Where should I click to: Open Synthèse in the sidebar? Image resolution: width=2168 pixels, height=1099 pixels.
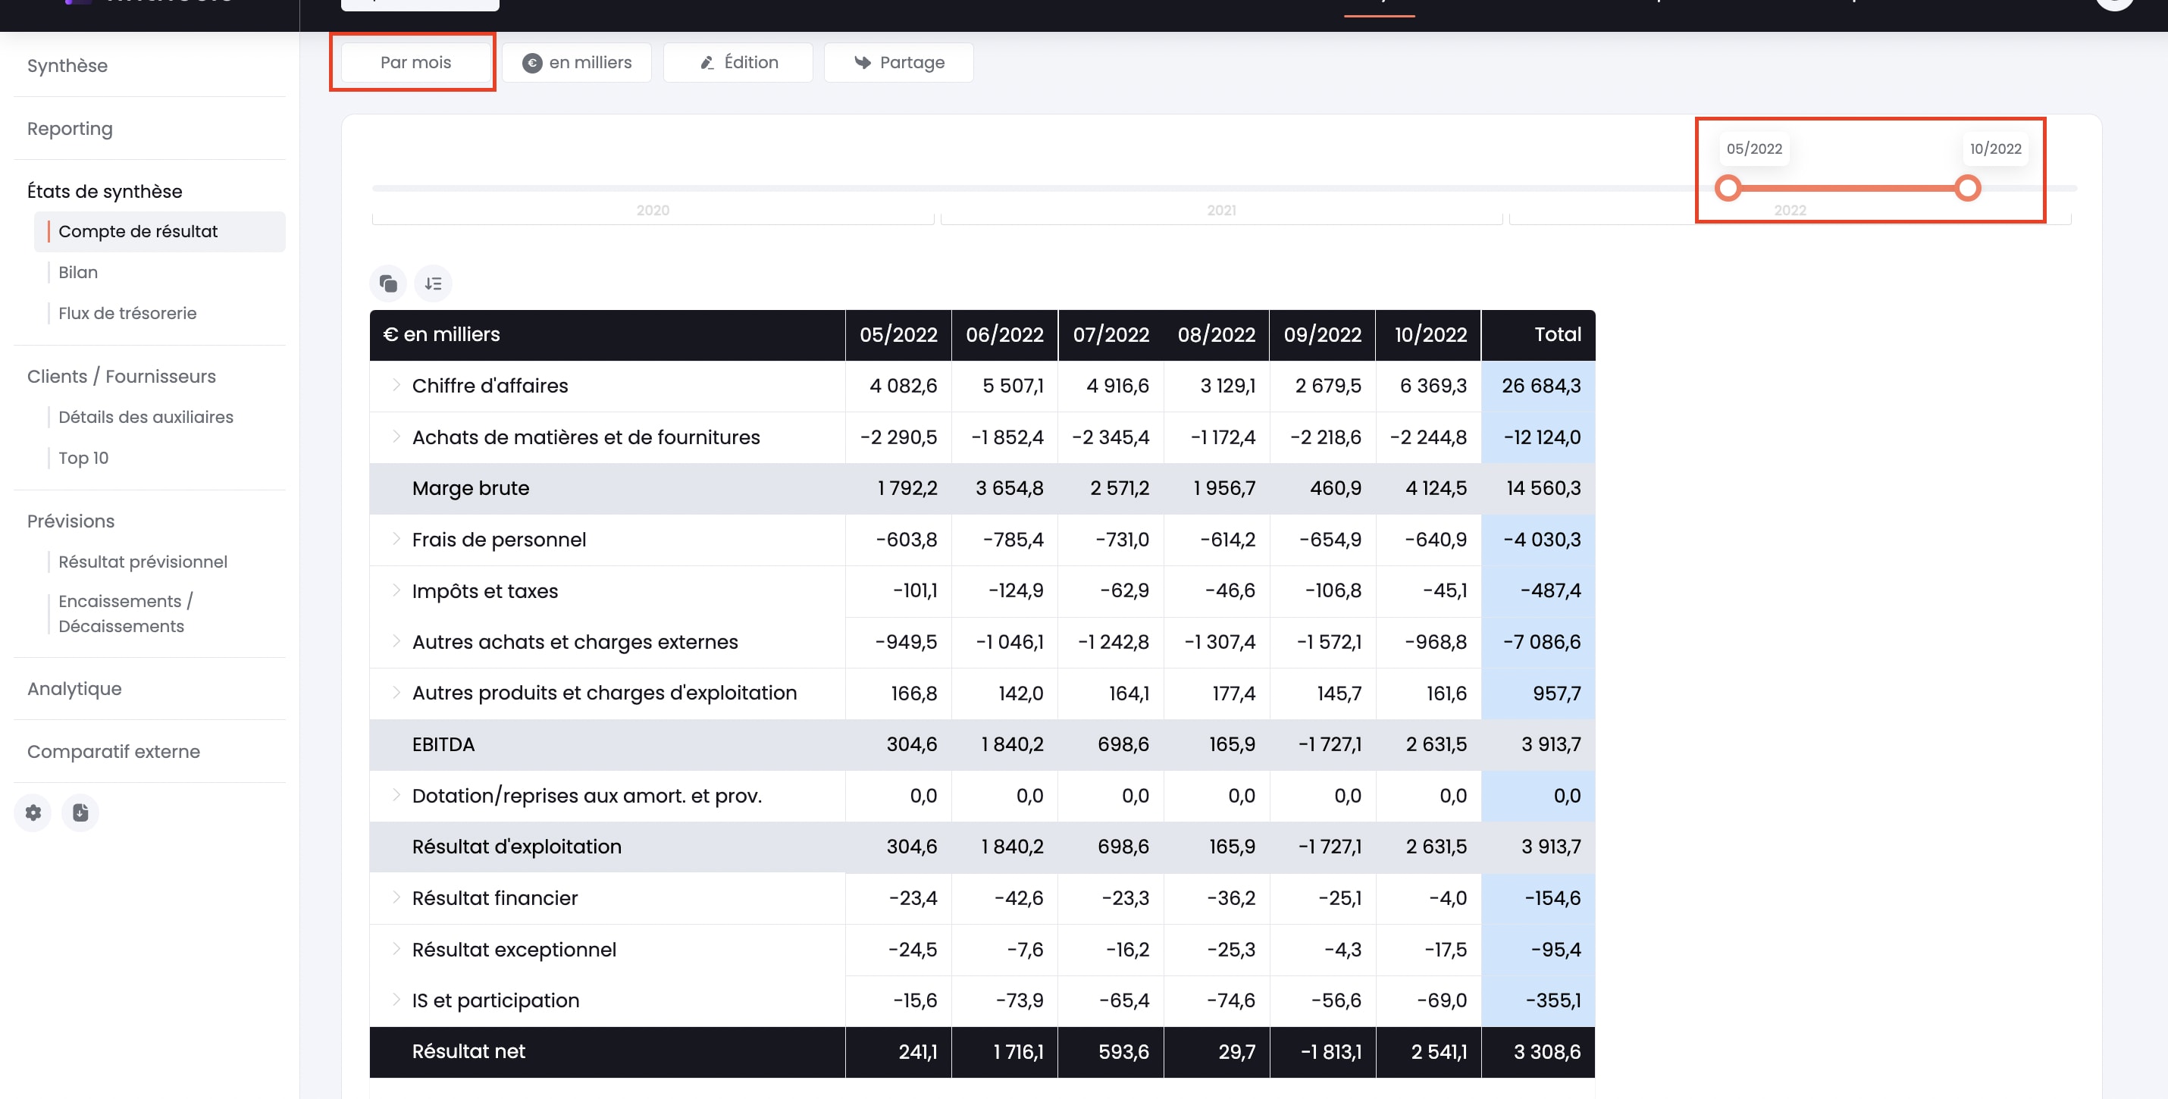click(67, 66)
